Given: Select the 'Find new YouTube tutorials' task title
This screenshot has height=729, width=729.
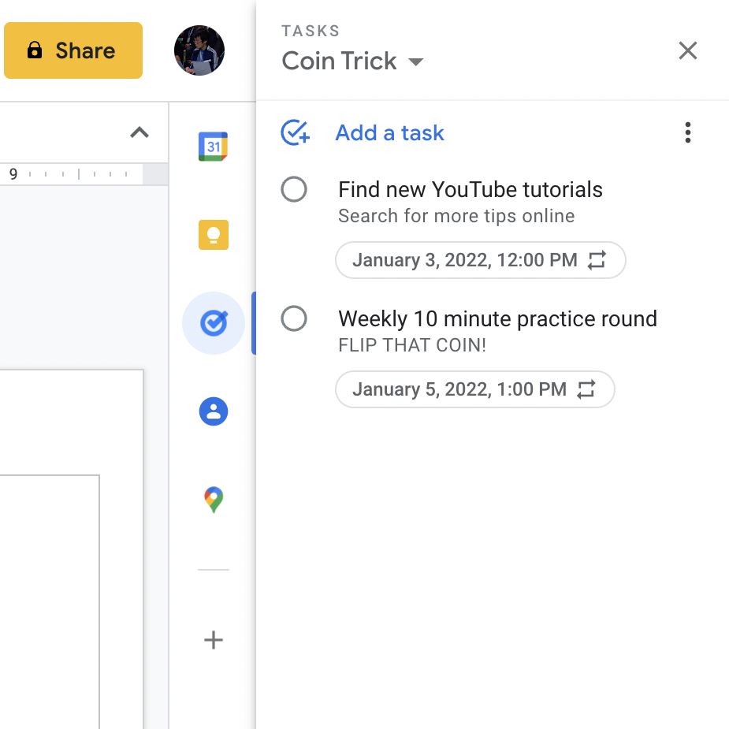Looking at the screenshot, I should coord(470,190).
